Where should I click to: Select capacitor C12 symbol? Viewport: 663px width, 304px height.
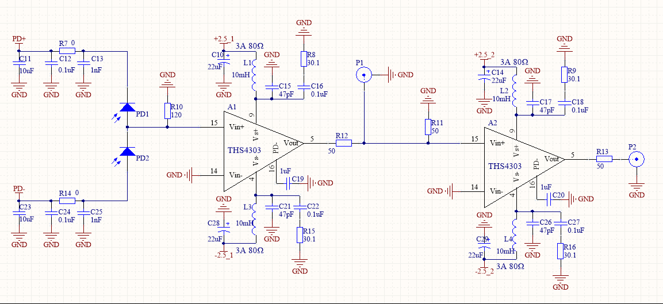51,62
